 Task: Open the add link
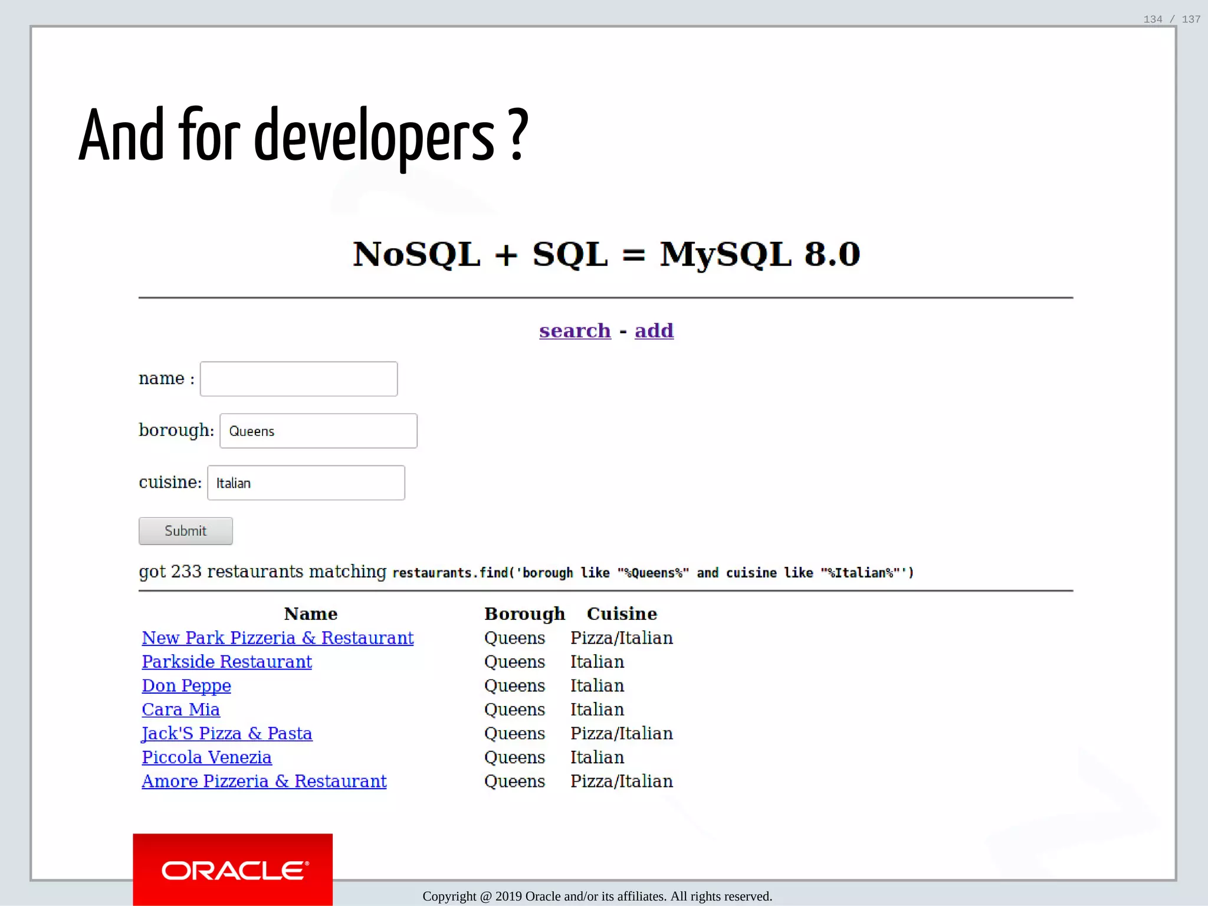654,330
